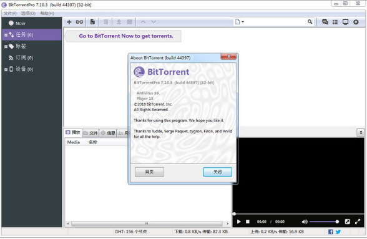Image resolution: width=367 pixels, height=239 pixels.
Task: Click the Add Torrent plus icon
Action: (x=69, y=22)
